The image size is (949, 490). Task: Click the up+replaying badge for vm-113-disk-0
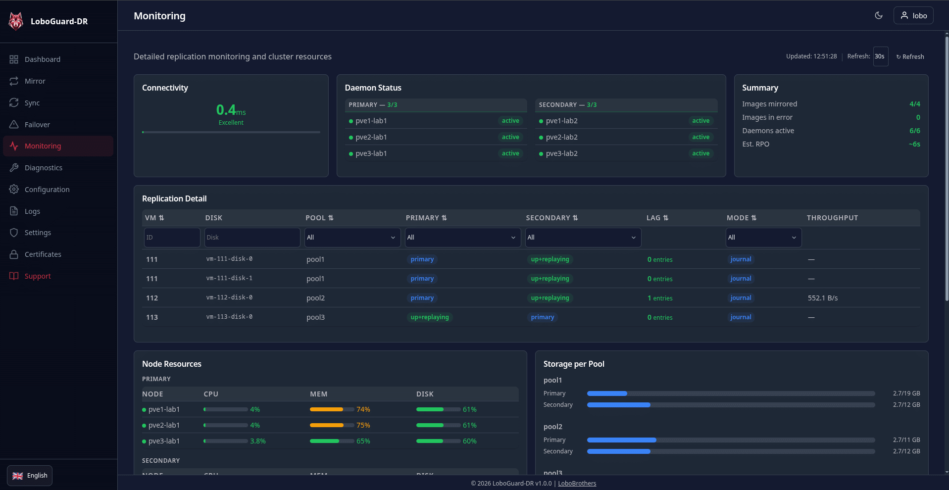430,317
